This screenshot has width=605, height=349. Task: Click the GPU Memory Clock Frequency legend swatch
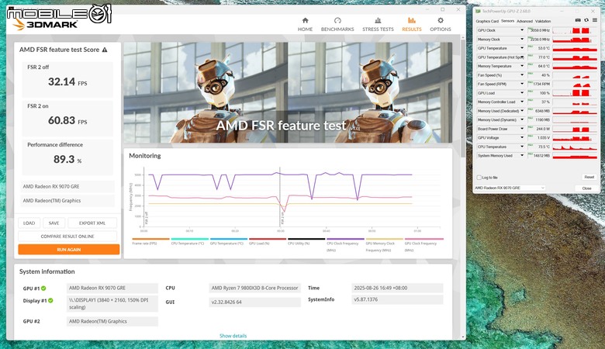pyautogui.click(x=384, y=239)
